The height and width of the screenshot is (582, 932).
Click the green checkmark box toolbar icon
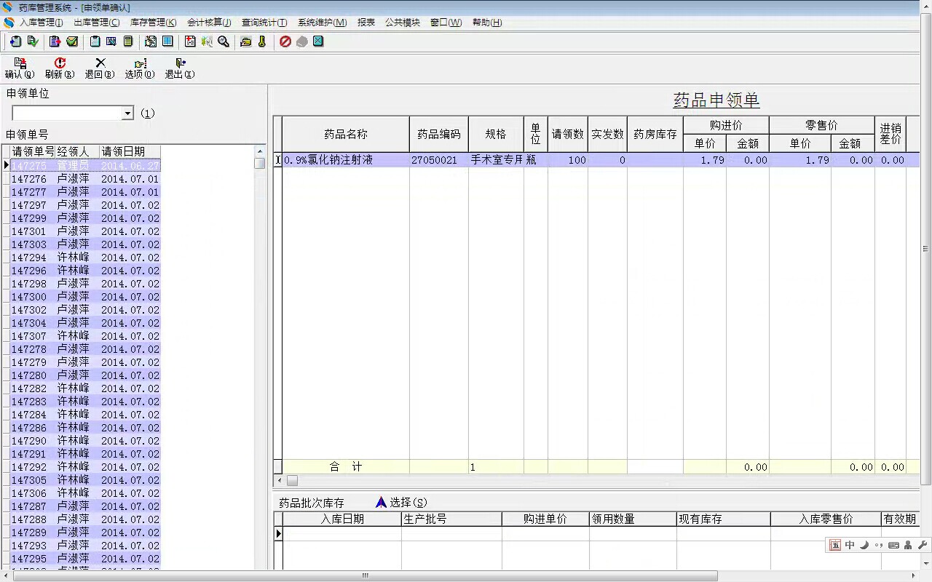coord(72,42)
